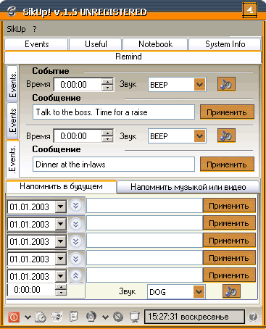Viewport: 266px width, 329px height.
Task: Decrease the Время value for the Dinner event
Action: click(107, 139)
